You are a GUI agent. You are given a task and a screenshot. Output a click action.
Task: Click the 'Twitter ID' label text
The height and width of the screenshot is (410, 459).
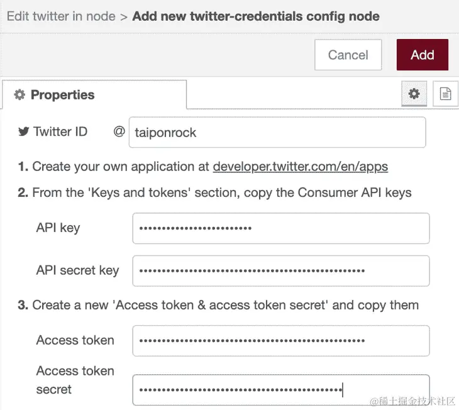[x=60, y=131]
